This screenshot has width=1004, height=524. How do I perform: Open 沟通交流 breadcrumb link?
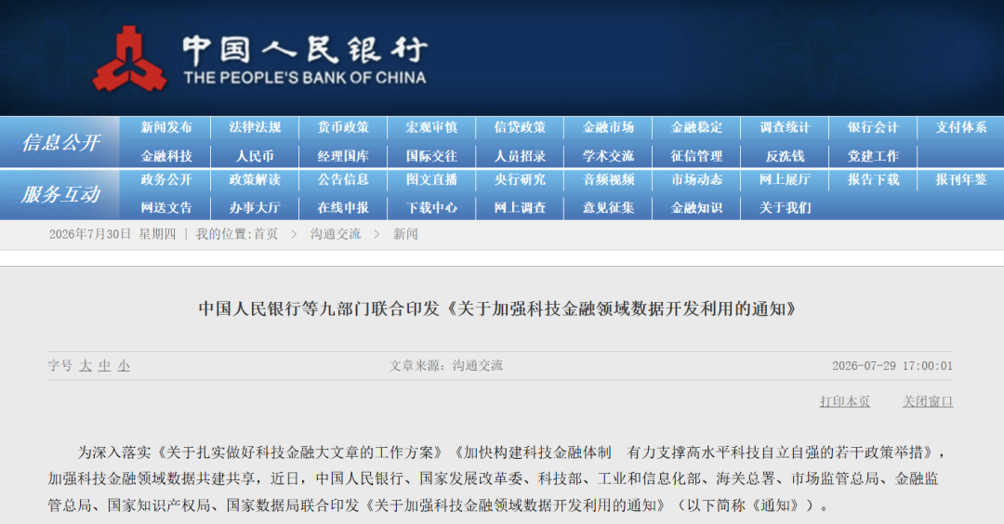[x=336, y=234]
